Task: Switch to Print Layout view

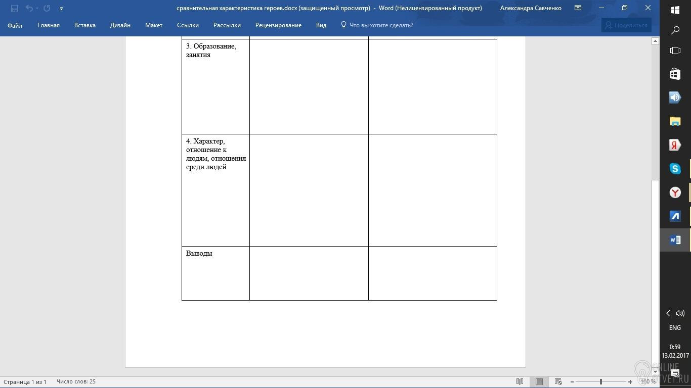Action: pos(539,382)
